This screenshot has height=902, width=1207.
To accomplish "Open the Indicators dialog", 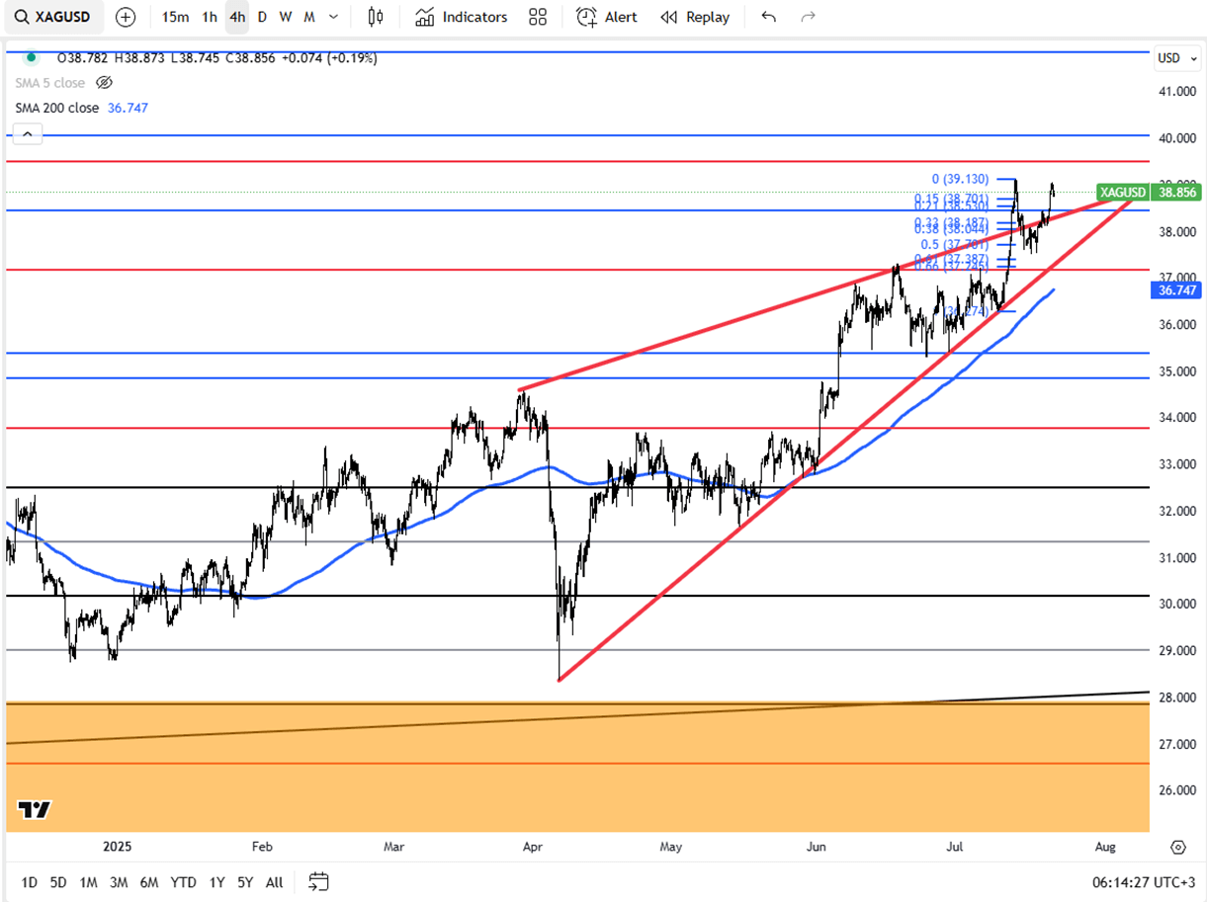I will (x=462, y=17).
